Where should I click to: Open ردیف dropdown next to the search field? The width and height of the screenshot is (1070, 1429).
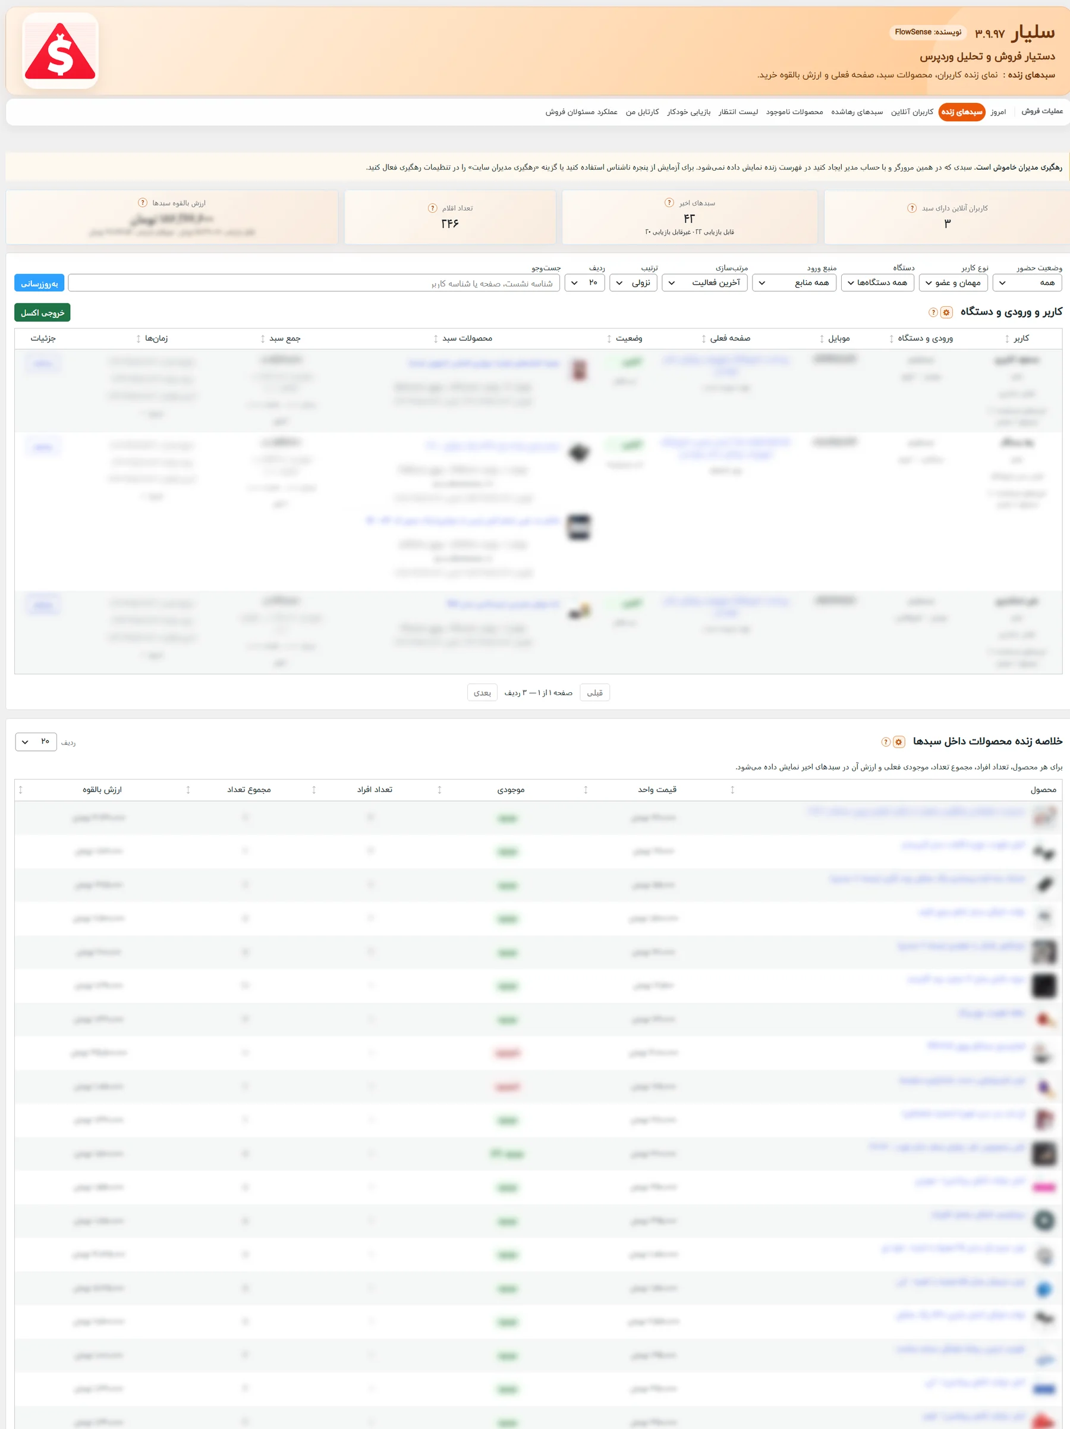pos(584,282)
